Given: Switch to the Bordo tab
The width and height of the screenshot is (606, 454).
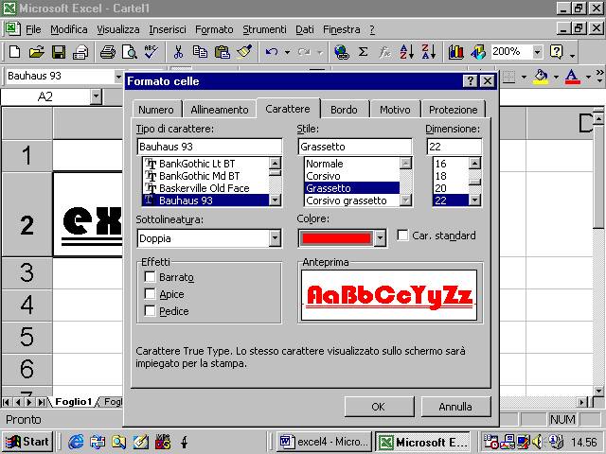Looking at the screenshot, I should click(x=344, y=110).
